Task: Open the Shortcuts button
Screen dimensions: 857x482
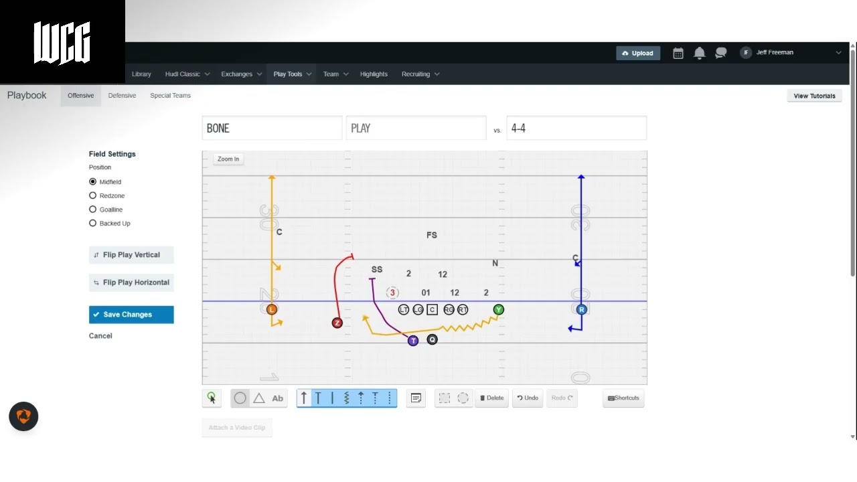Action: 623,398
